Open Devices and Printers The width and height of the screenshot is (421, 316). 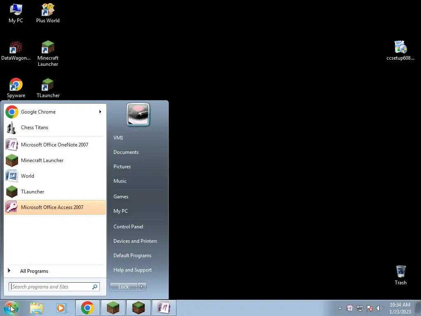pyautogui.click(x=135, y=241)
